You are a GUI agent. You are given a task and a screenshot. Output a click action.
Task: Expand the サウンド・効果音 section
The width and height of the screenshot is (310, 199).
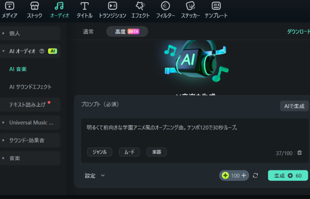click(x=30, y=140)
